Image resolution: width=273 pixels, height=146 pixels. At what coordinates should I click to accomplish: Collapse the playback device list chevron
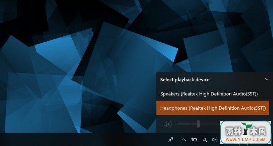[267, 79]
